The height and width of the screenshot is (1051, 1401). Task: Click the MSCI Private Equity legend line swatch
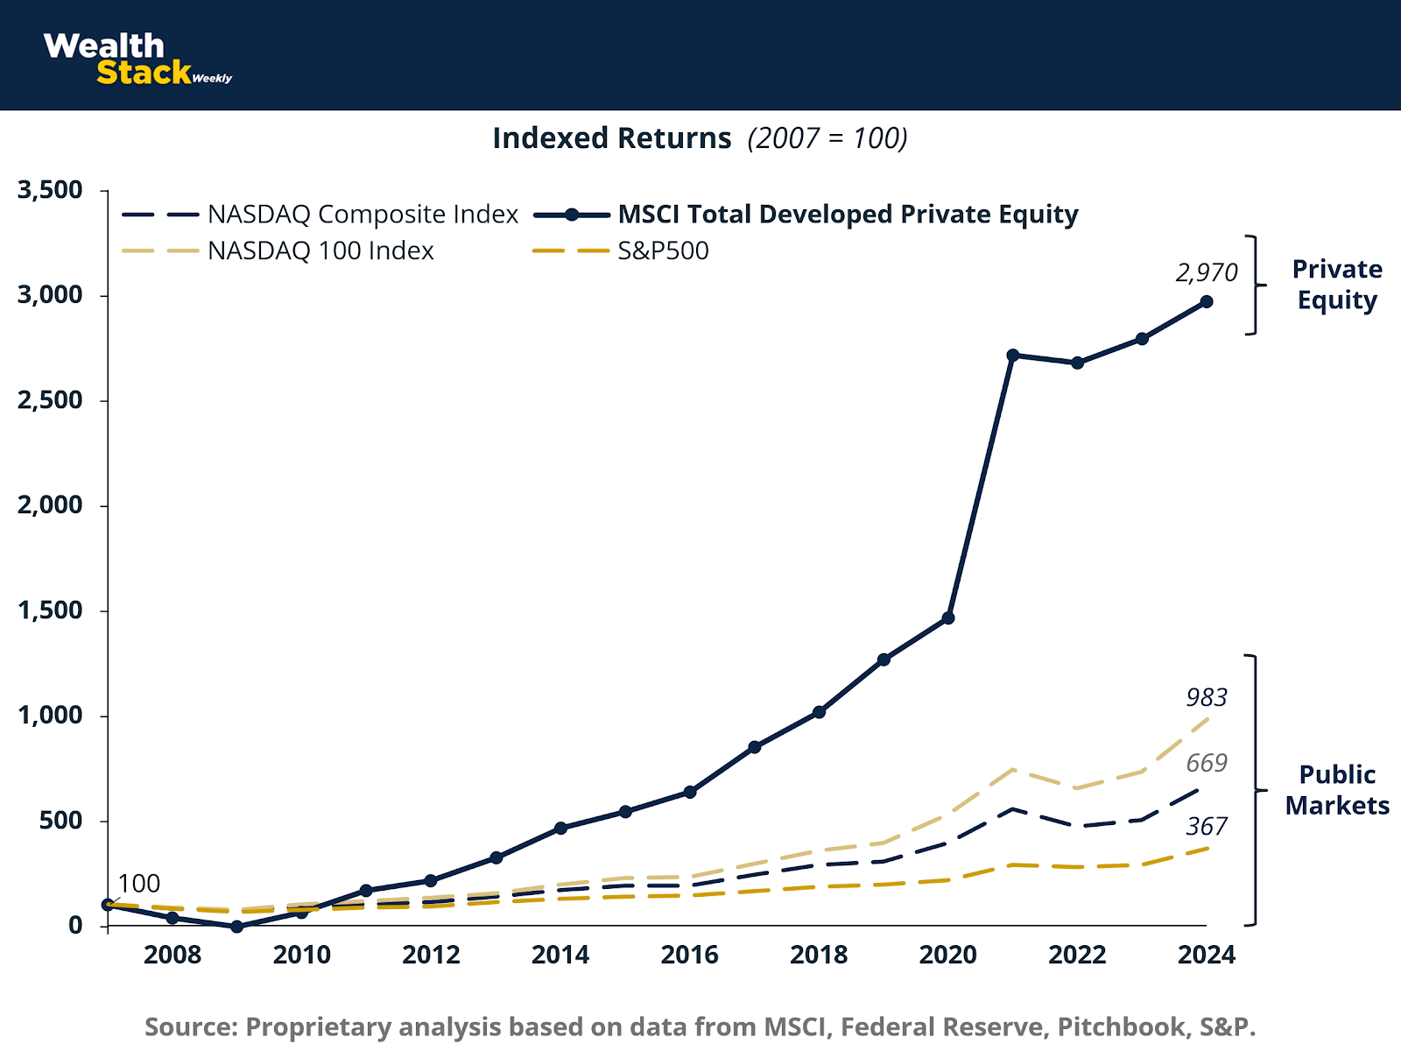coord(572,215)
